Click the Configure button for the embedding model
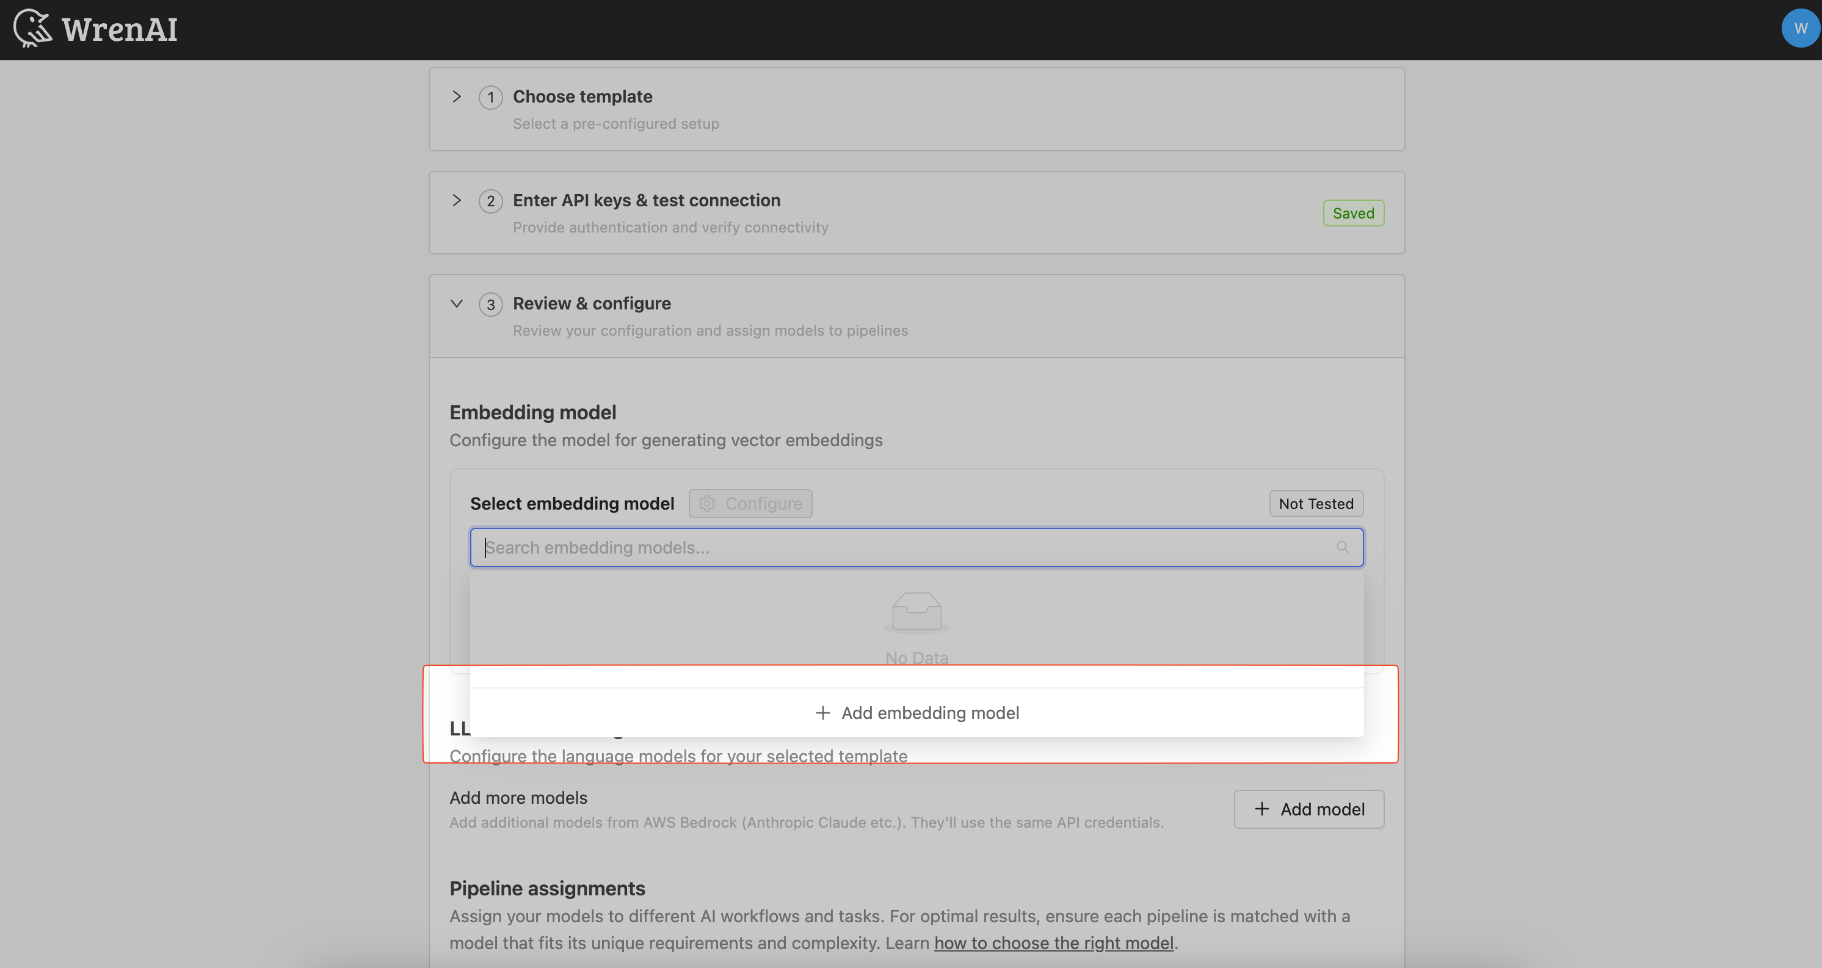The width and height of the screenshot is (1822, 968). click(x=750, y=504)
